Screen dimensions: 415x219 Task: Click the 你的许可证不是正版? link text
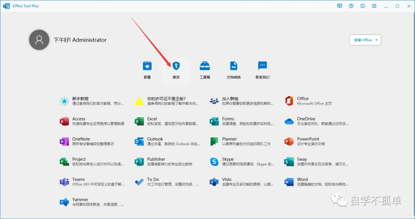(x=166, y=99)
